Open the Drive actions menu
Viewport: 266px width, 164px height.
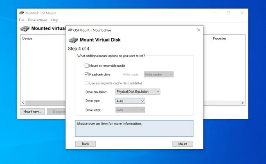pos(38,20)
